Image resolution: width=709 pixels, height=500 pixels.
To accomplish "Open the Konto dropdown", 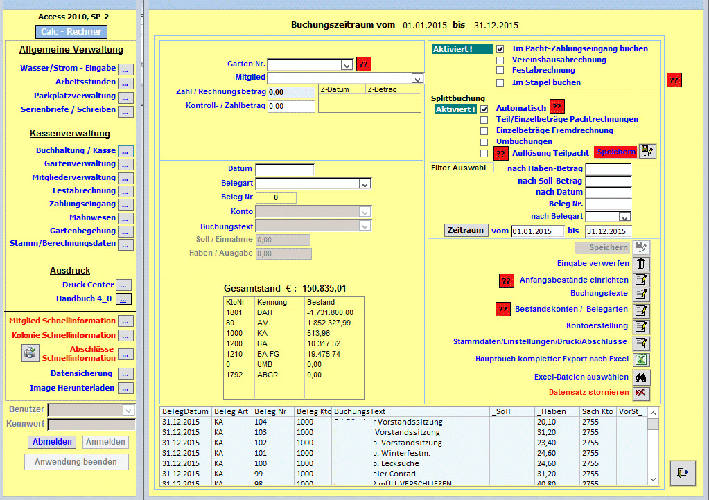I will [x=365, y=212].
